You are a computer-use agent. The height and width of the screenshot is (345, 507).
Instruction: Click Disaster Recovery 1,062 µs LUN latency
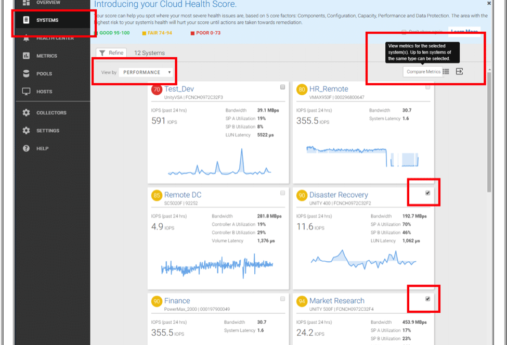pos(411,240)
